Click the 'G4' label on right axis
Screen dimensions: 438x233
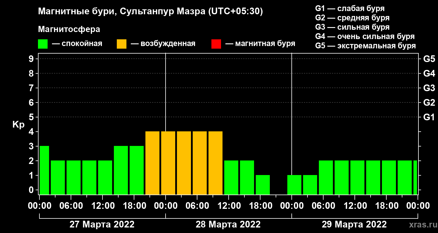(429, 74)
